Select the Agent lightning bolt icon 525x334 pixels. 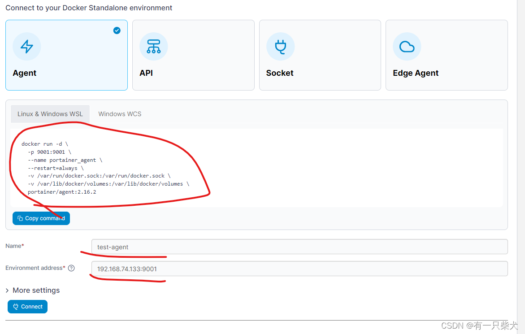[27, 47]
